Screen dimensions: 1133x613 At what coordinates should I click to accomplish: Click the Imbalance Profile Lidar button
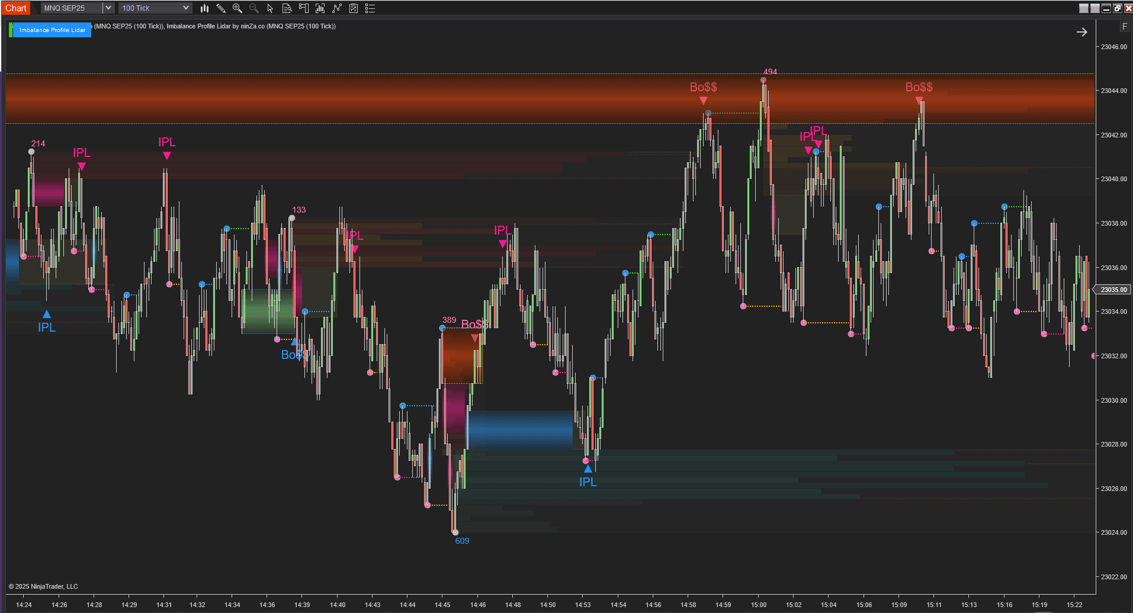pyautogui.click(x=52, y=30)
